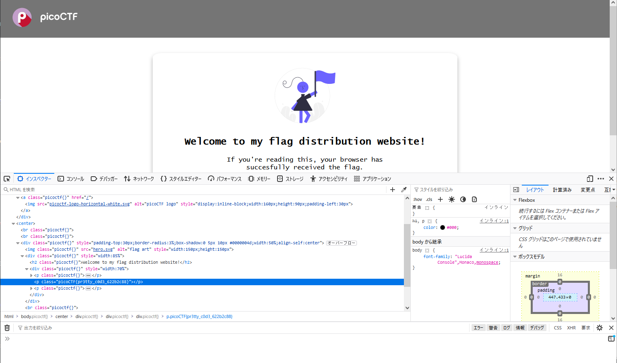Switch console to multi-line editor mode
This screenshot has height=363, width=617.
(x=611, y=339)
